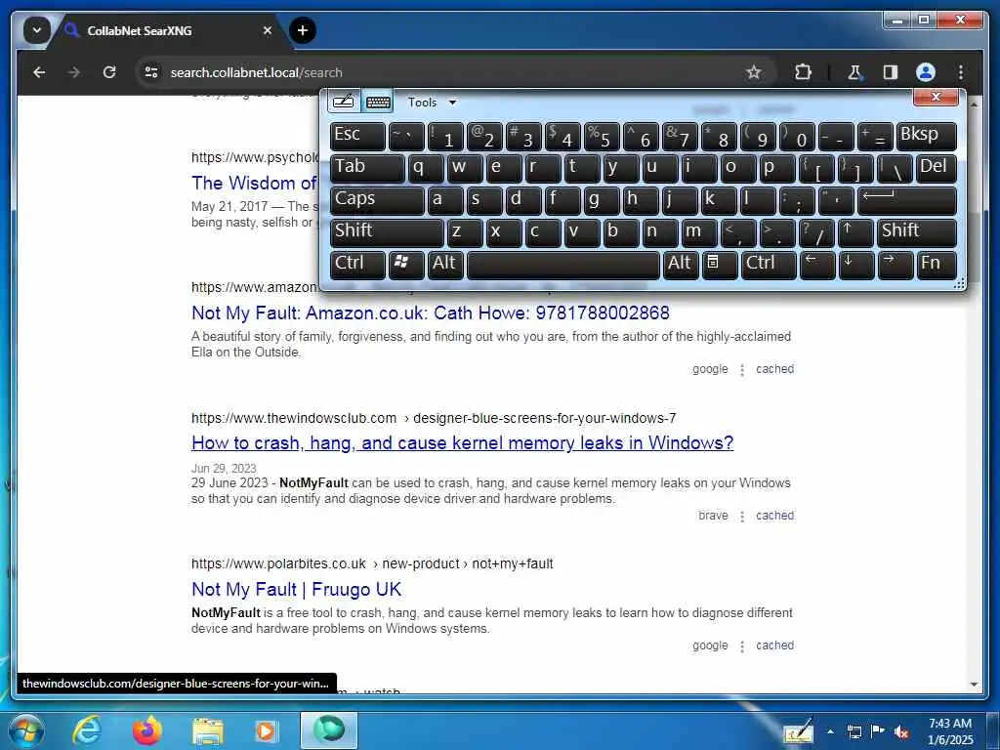Open Not My Fault Amazon.co.uk result
Screen dimensions: 1000x750
click(431, 313)
